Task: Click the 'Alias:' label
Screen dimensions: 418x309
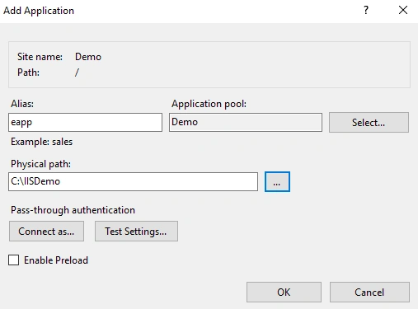Action: [x=22, y=104]
